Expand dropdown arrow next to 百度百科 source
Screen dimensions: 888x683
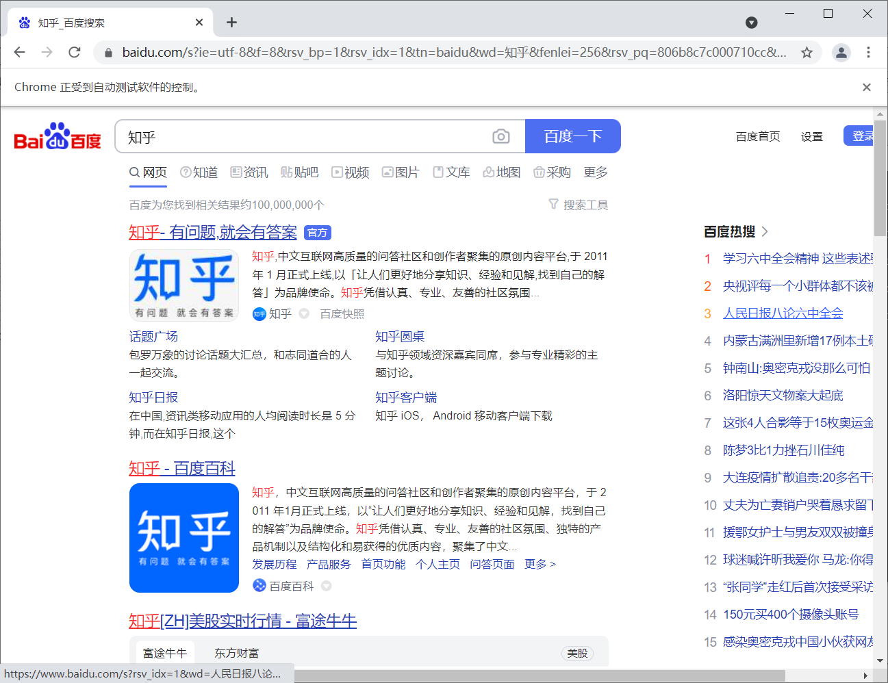327,586
